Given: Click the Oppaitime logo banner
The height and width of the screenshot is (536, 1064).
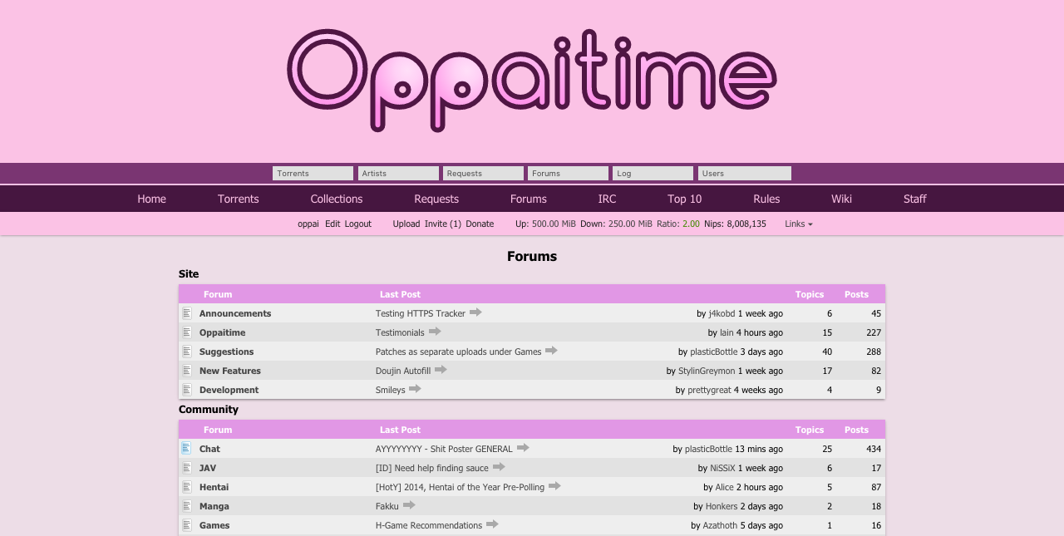Looking at the screenshot, I should [x=532, y=81].
